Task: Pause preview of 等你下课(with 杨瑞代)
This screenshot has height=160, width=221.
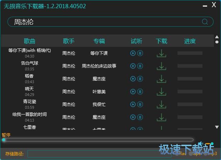Action: (140, 53)
